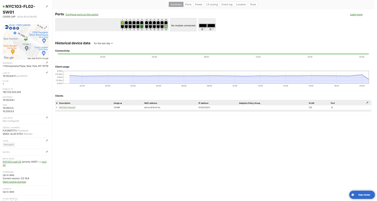
Task: Open the Open source licenses link
Action: (14, 182)
